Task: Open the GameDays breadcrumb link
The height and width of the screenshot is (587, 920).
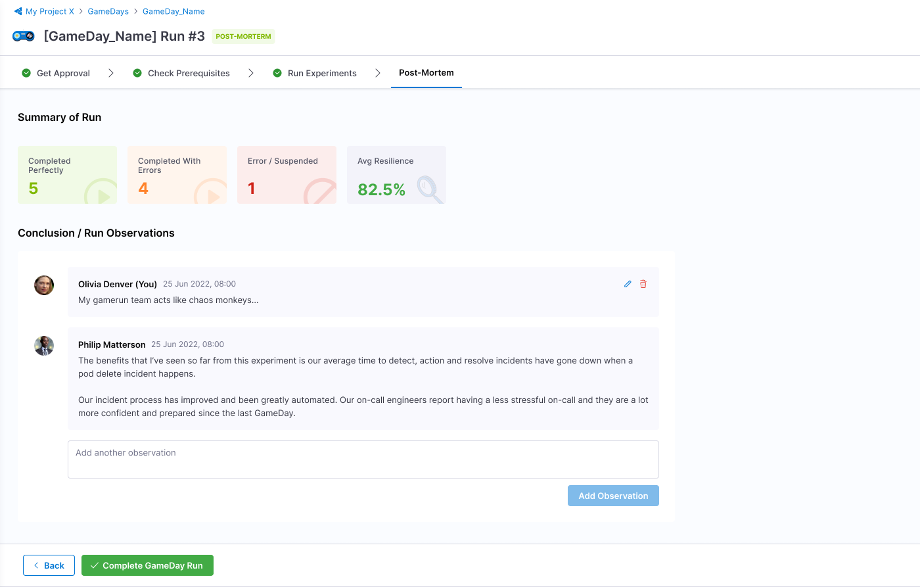Action: click(x=108, y=11)
